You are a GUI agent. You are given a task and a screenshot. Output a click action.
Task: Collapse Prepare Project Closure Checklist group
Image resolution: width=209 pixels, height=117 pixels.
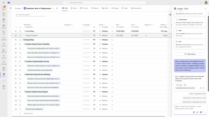click(25, 44)
